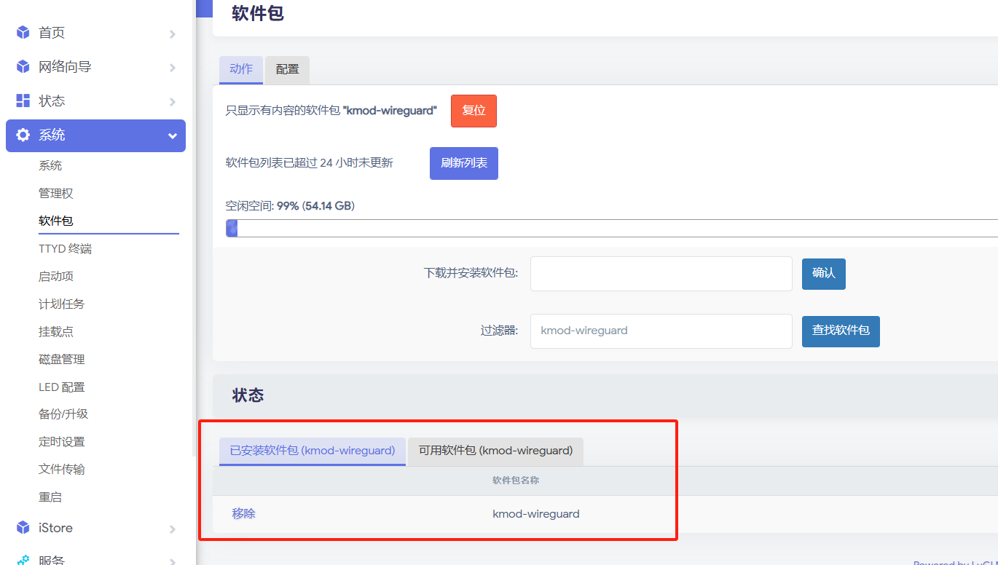Click the 服务 gears icon
This screenshot has width=998, height=565.
(x=23, y=559)
